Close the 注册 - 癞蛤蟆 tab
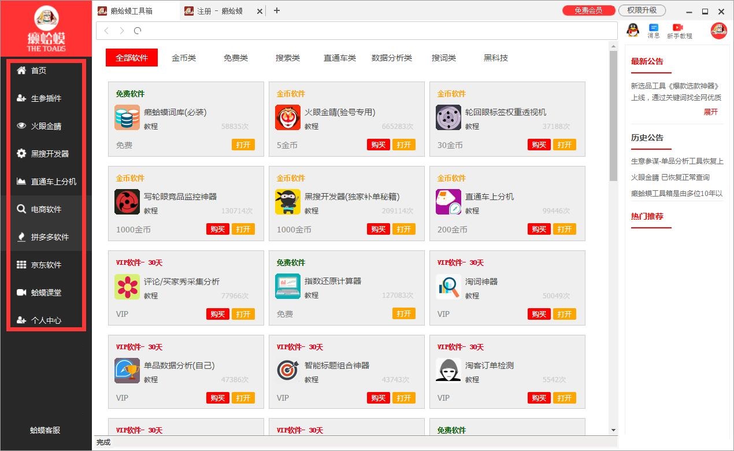The height and width of the screenshot is (451, 734). (x=260, y=11)
